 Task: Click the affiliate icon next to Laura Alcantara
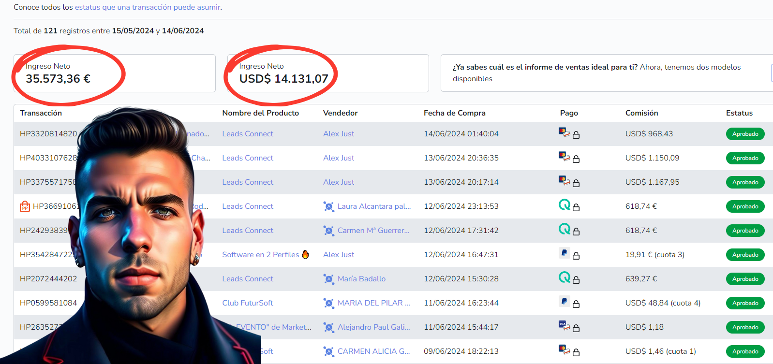328,206
